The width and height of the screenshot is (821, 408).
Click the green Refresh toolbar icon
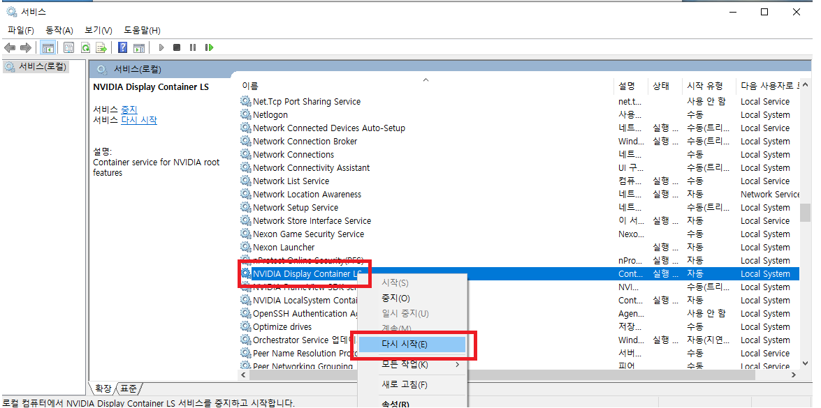[x=85, y=47]
